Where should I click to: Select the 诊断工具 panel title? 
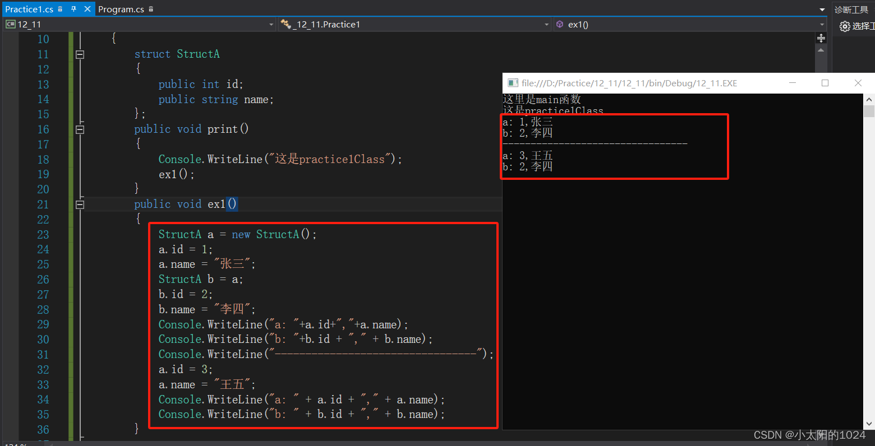point(851,9)
